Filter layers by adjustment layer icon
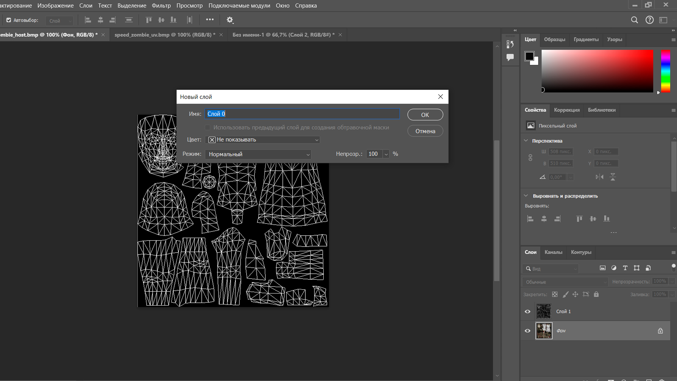Screen dimensions: 677x381 tap(614, 268)
